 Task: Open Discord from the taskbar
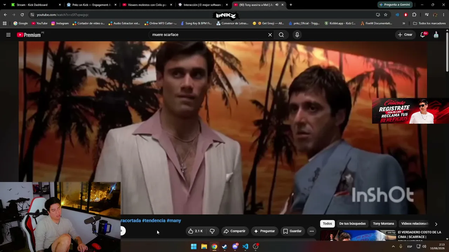[x=235, y=246]
